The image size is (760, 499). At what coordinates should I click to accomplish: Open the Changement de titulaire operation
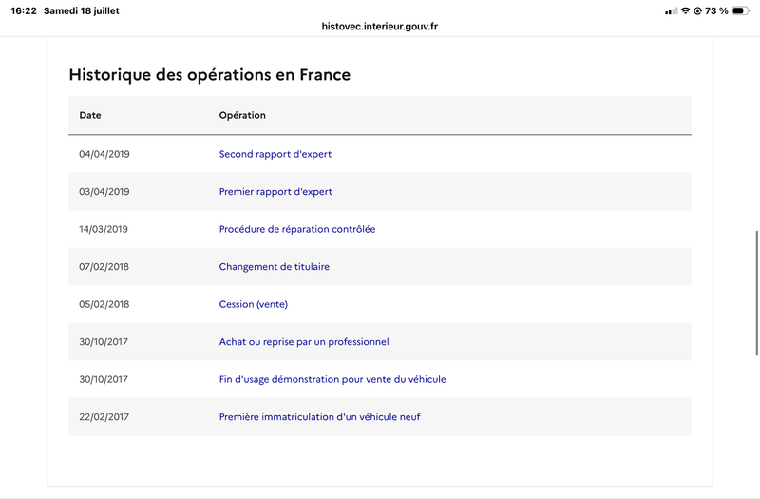[x=275, y=267]
